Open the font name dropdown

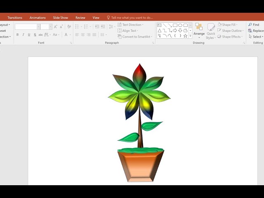click(x=38, y=26)
